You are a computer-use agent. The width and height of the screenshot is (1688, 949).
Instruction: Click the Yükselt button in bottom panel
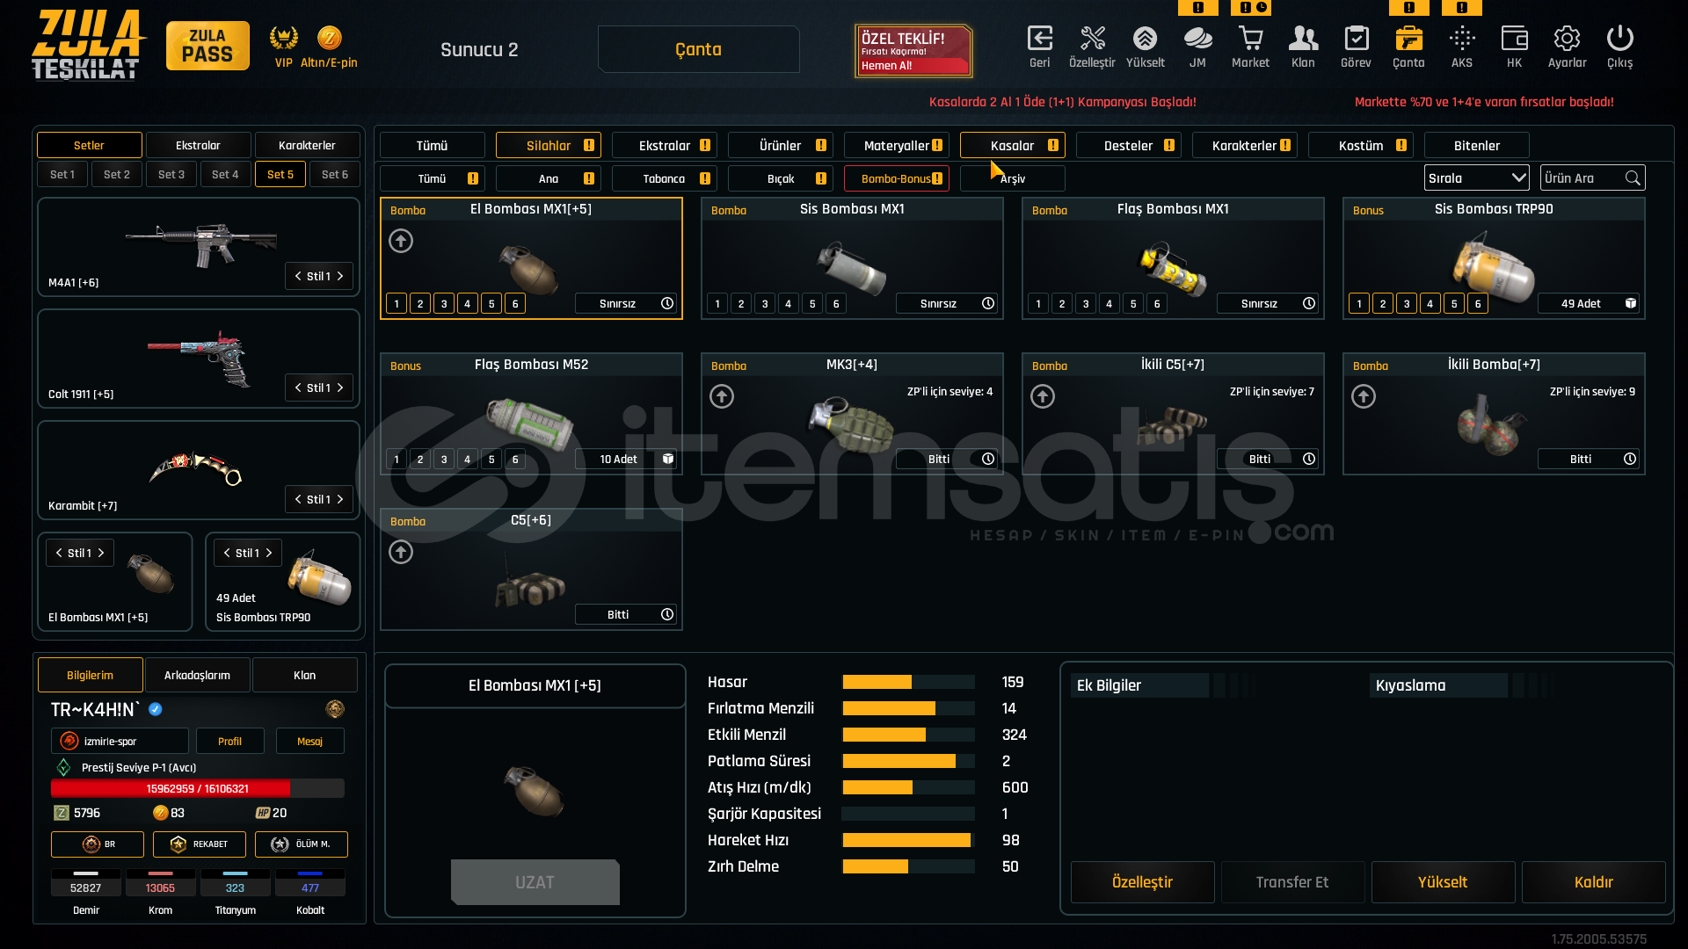tap(1443, 881)
